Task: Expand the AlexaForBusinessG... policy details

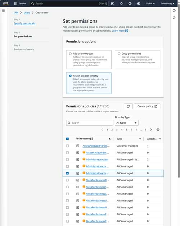Action: [x=78, y=194]
